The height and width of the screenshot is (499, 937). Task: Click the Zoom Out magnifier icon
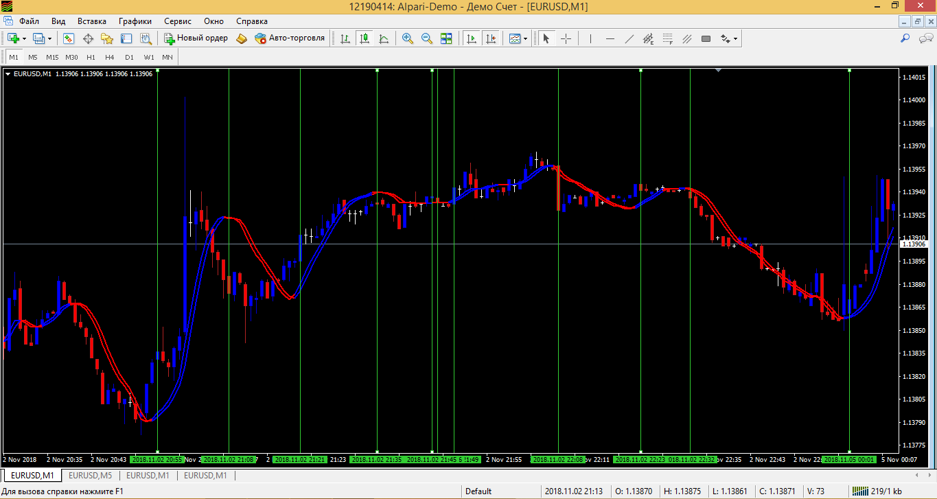pyautogui.click(x=427, y=38)
